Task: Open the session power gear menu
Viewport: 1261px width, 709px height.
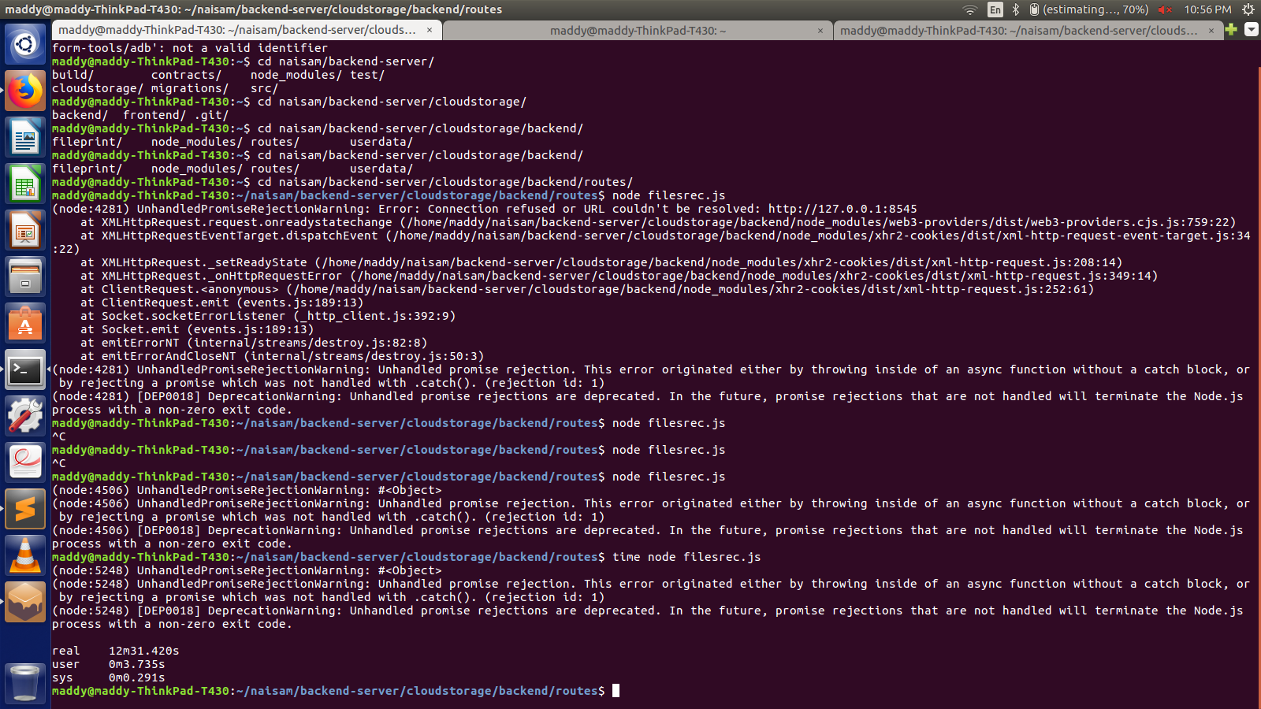Action: click(1248, 9)
